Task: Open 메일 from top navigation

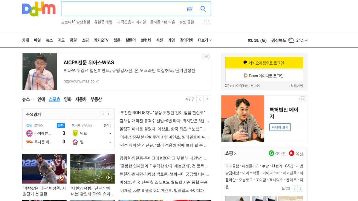Action: coord(37,40)
